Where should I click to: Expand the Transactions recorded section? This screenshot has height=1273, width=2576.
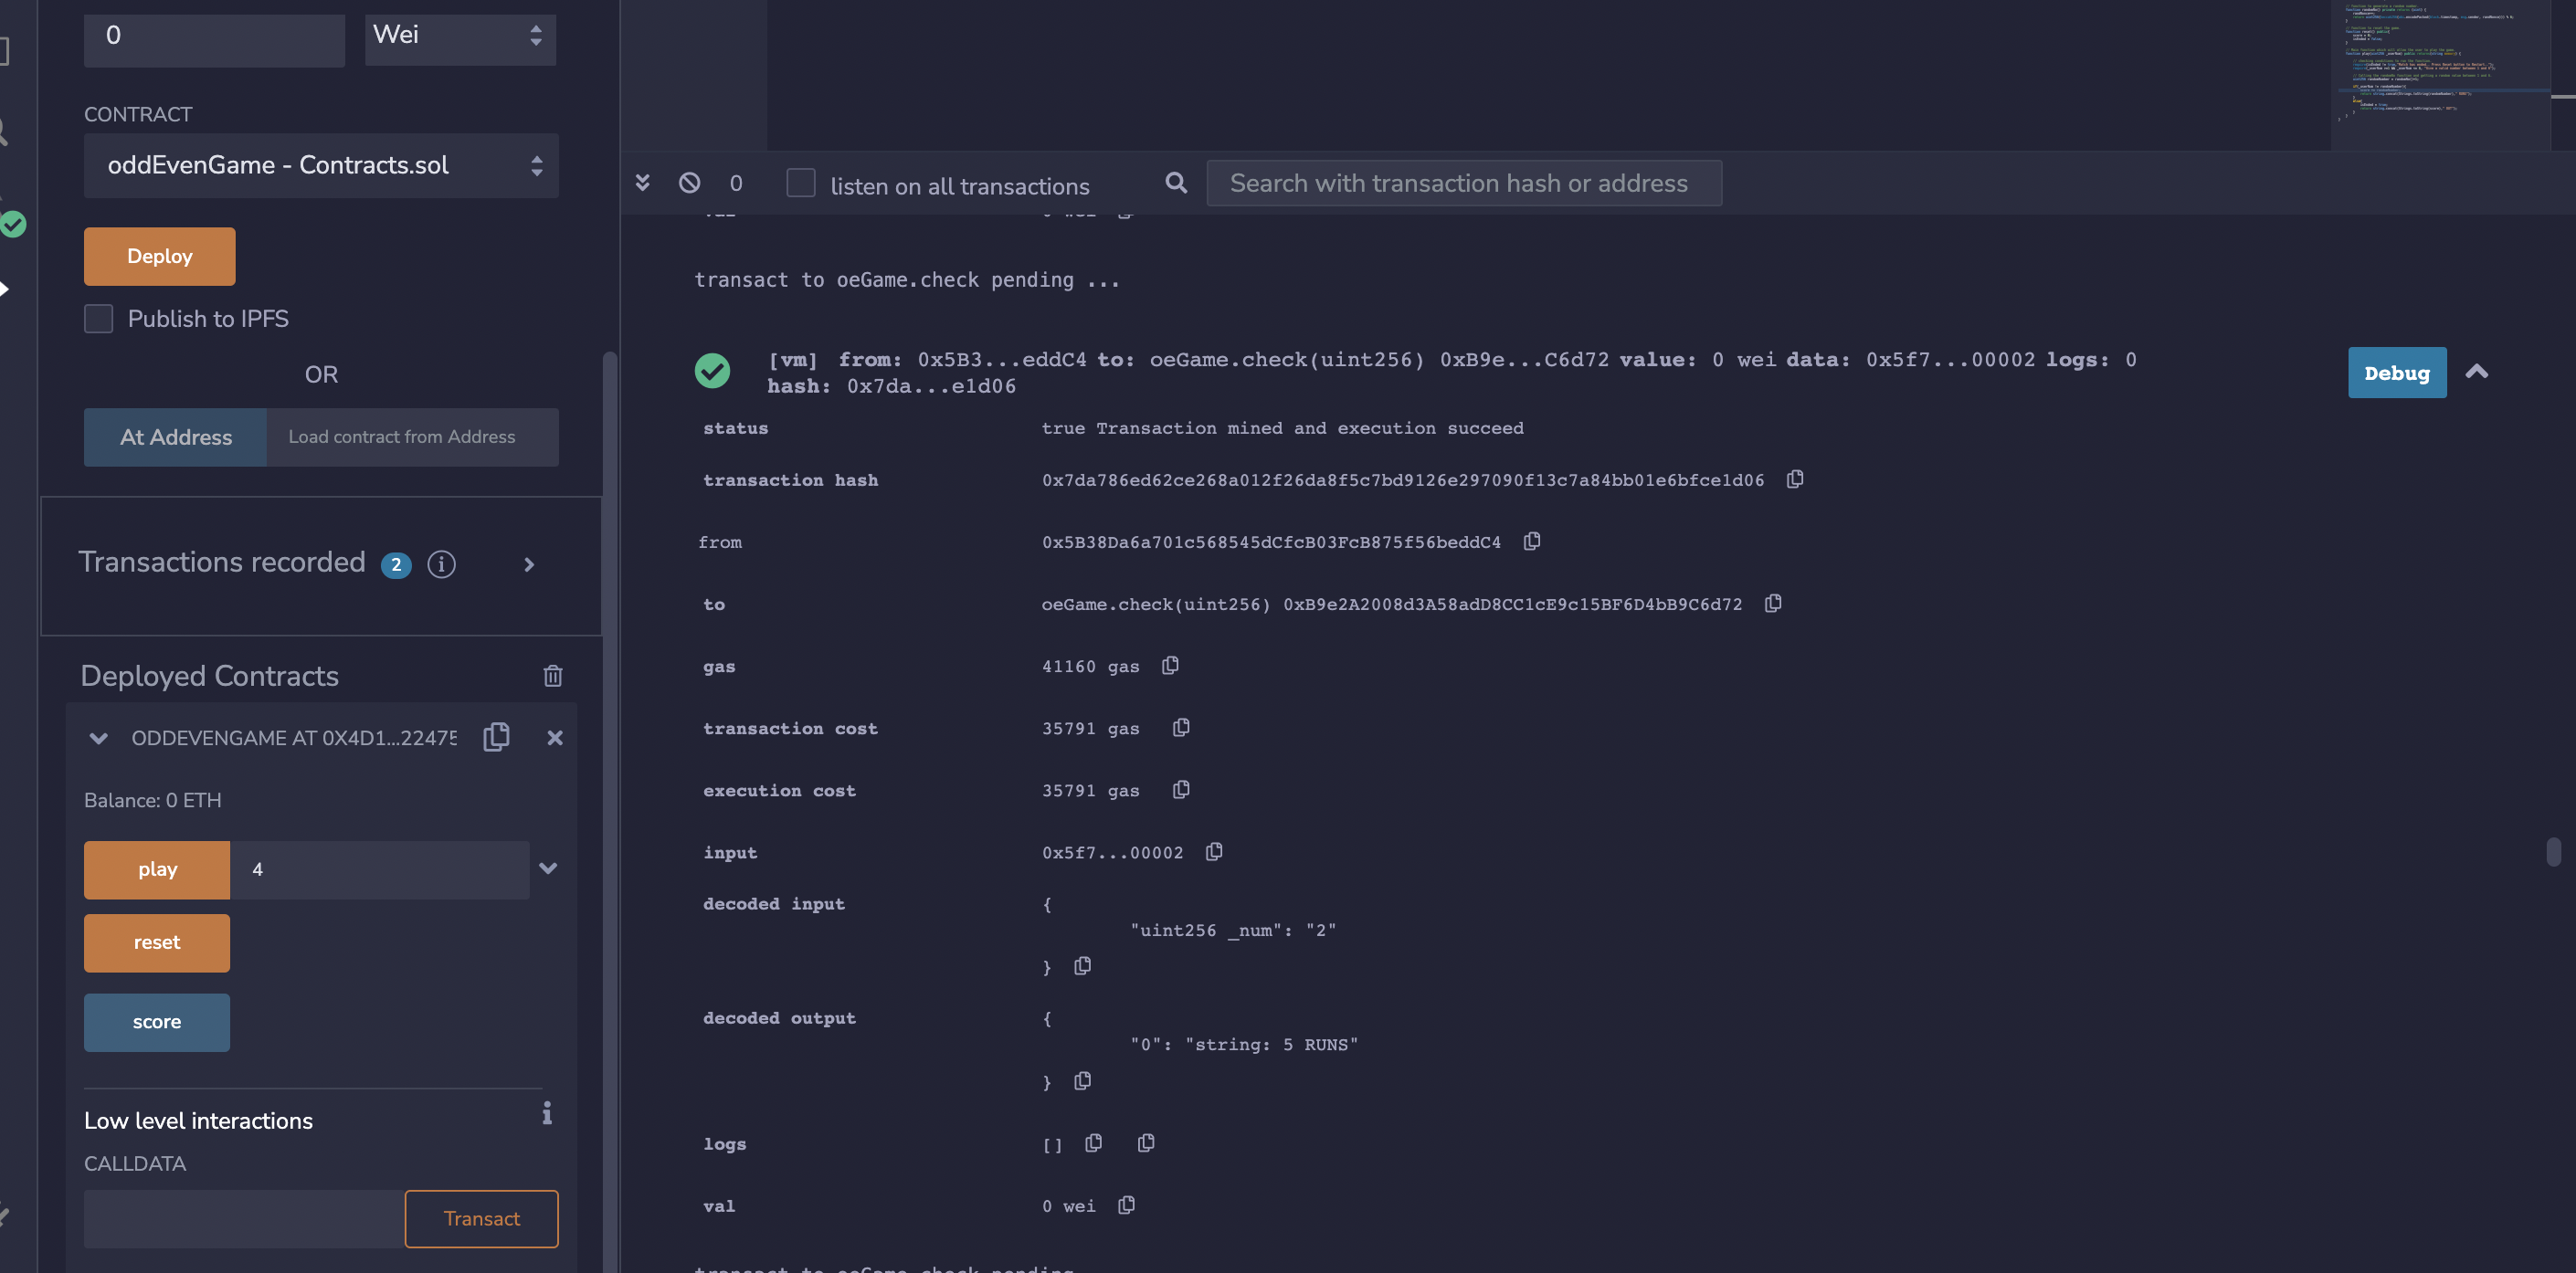pos(529,565)
